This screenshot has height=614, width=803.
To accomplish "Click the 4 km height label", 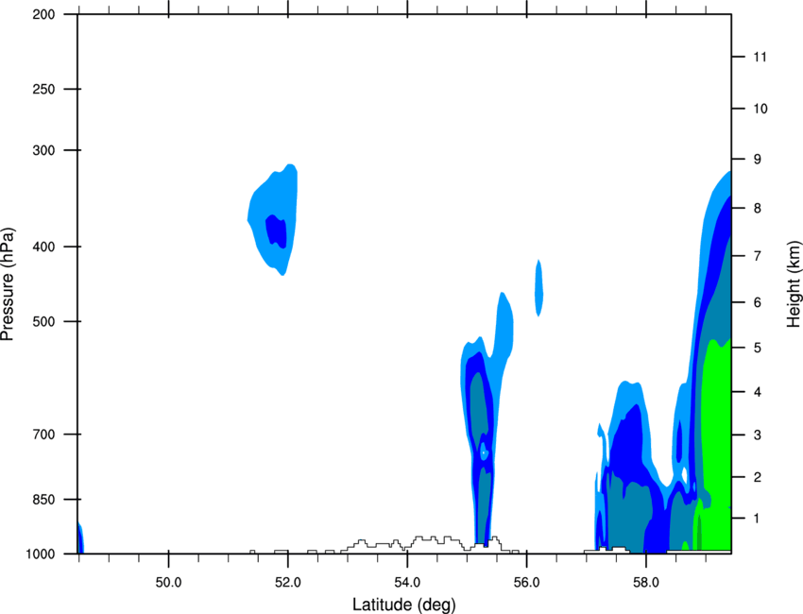I will [x=758, y=392].
